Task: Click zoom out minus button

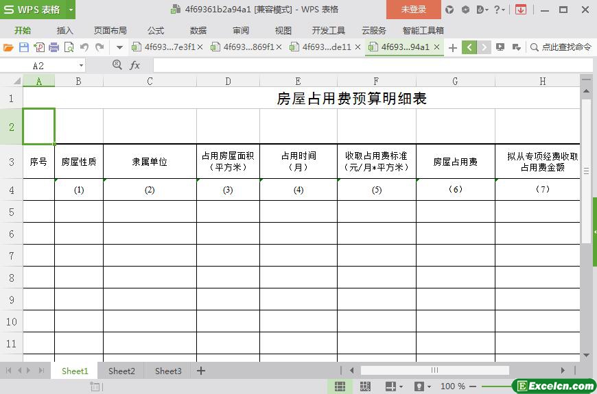Action: tap(473, 386)
